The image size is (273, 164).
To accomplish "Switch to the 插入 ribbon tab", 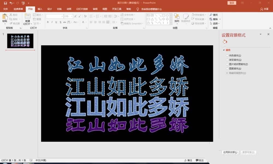I will click(x=40, y=9).
